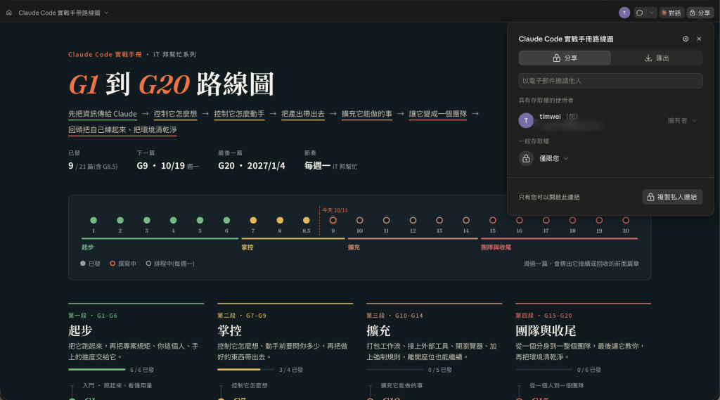Screen dimensions: 720x400
Task: Click the 已發 legend entry
Action: tap(90, 264)
